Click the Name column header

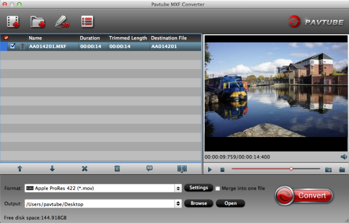point(54,38)
